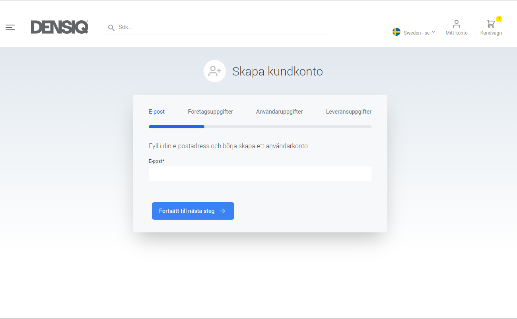Click the add-user icon beside Skapa kundkonto
Image resolution: width=517 pixels, height=319 pixels.
(215, 71)
